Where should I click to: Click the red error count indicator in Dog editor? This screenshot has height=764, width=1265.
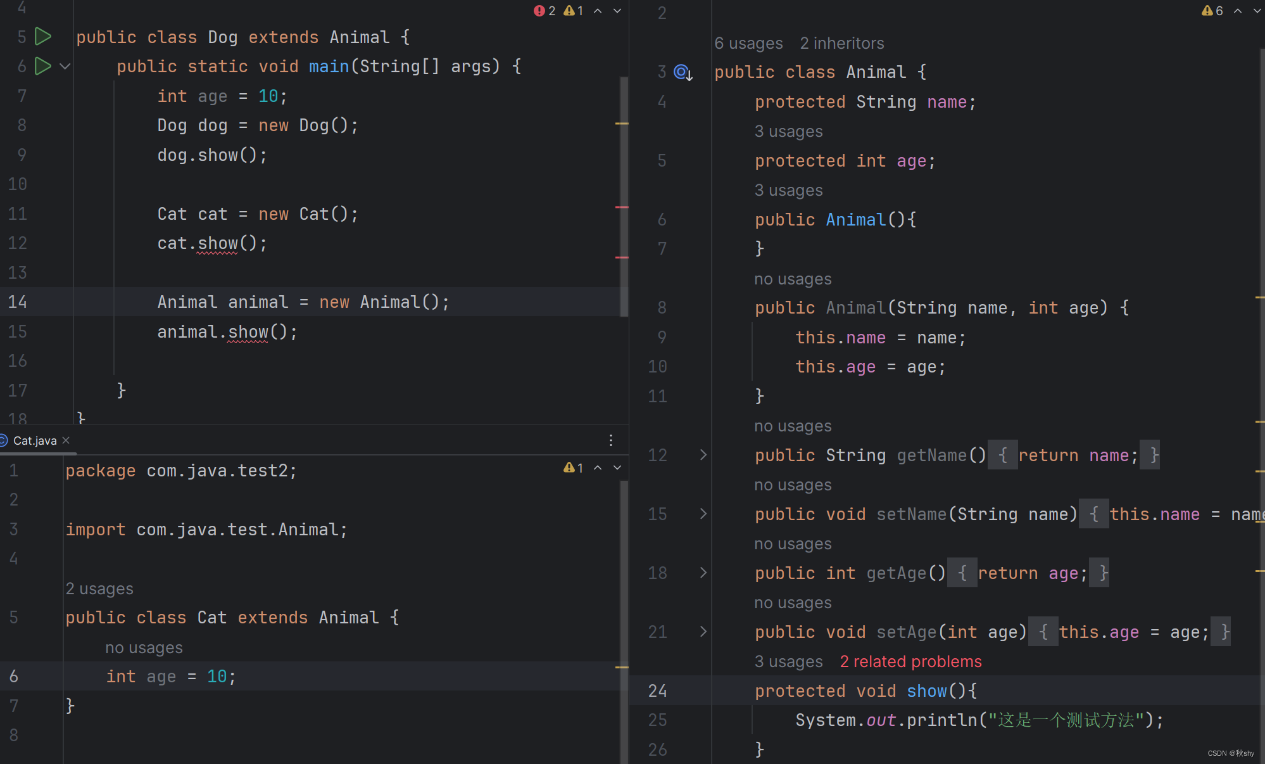[544, 11]
